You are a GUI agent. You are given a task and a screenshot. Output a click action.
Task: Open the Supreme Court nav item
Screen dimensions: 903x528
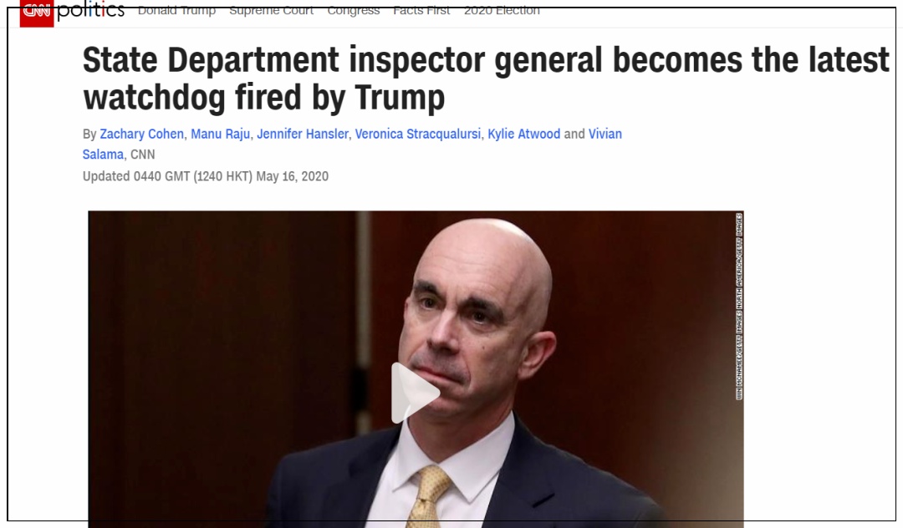271,10
